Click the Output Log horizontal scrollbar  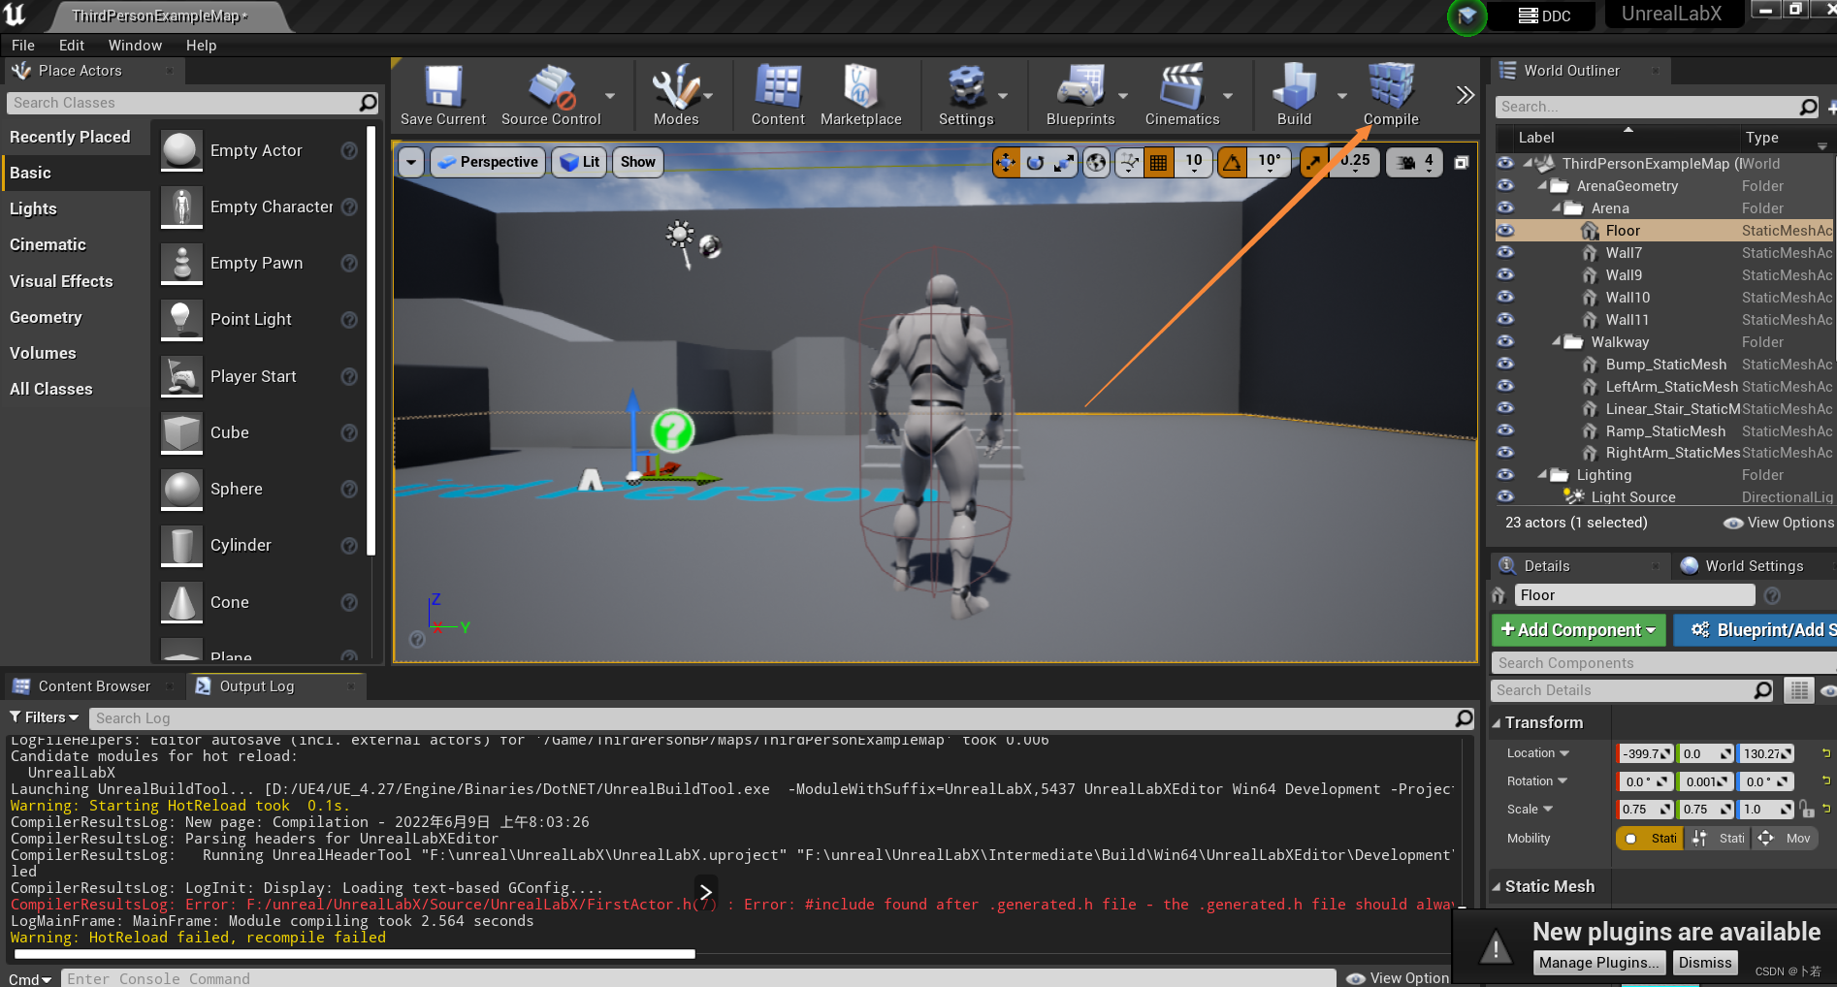coord(354,954)
